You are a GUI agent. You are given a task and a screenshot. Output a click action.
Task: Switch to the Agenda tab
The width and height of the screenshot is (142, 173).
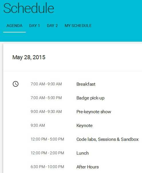[x=15, y=26]
